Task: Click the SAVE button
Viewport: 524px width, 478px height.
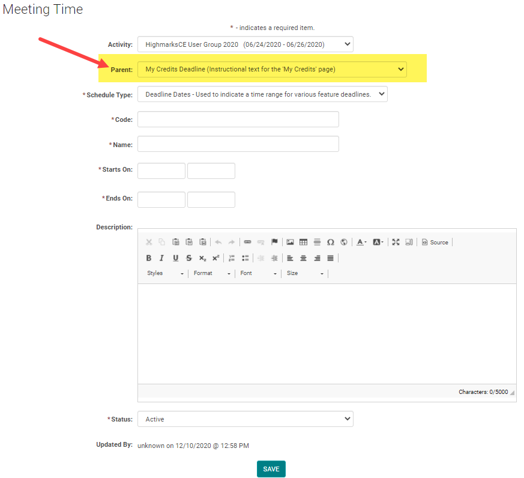Action: tap(271, 469)
